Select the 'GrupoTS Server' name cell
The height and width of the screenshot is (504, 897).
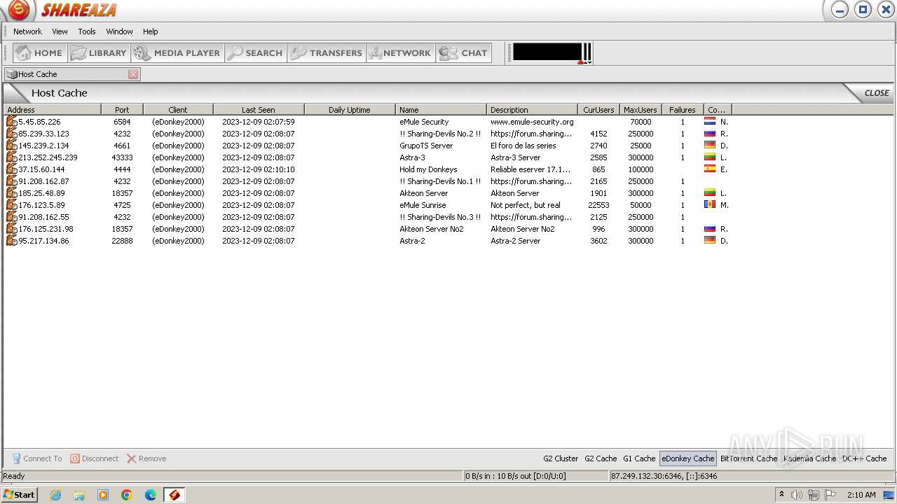pos(426,146)
